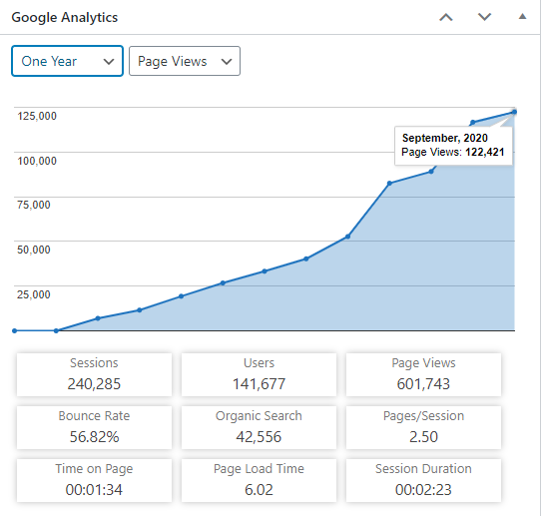Click the Bounce Rate value 56.82%

[94, 437]
